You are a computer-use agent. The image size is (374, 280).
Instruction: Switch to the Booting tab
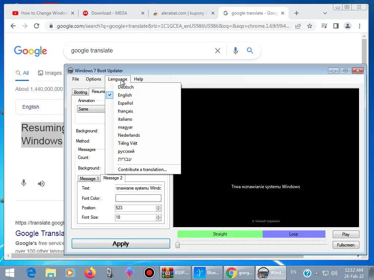point(80,92)
